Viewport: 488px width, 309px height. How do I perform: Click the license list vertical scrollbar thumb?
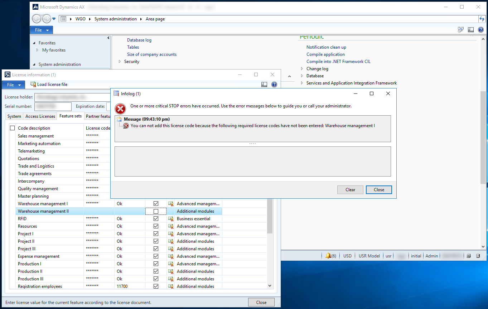270,216
